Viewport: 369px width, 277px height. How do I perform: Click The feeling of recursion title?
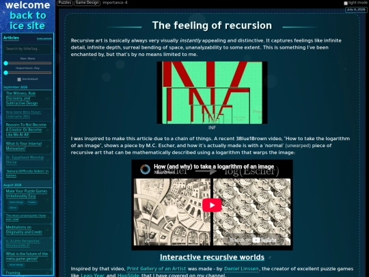212,25
